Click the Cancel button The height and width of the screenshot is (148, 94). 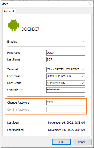click(82, 142)
